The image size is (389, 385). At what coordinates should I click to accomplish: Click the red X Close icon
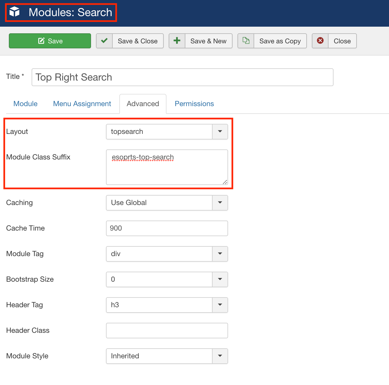(320, 41)
